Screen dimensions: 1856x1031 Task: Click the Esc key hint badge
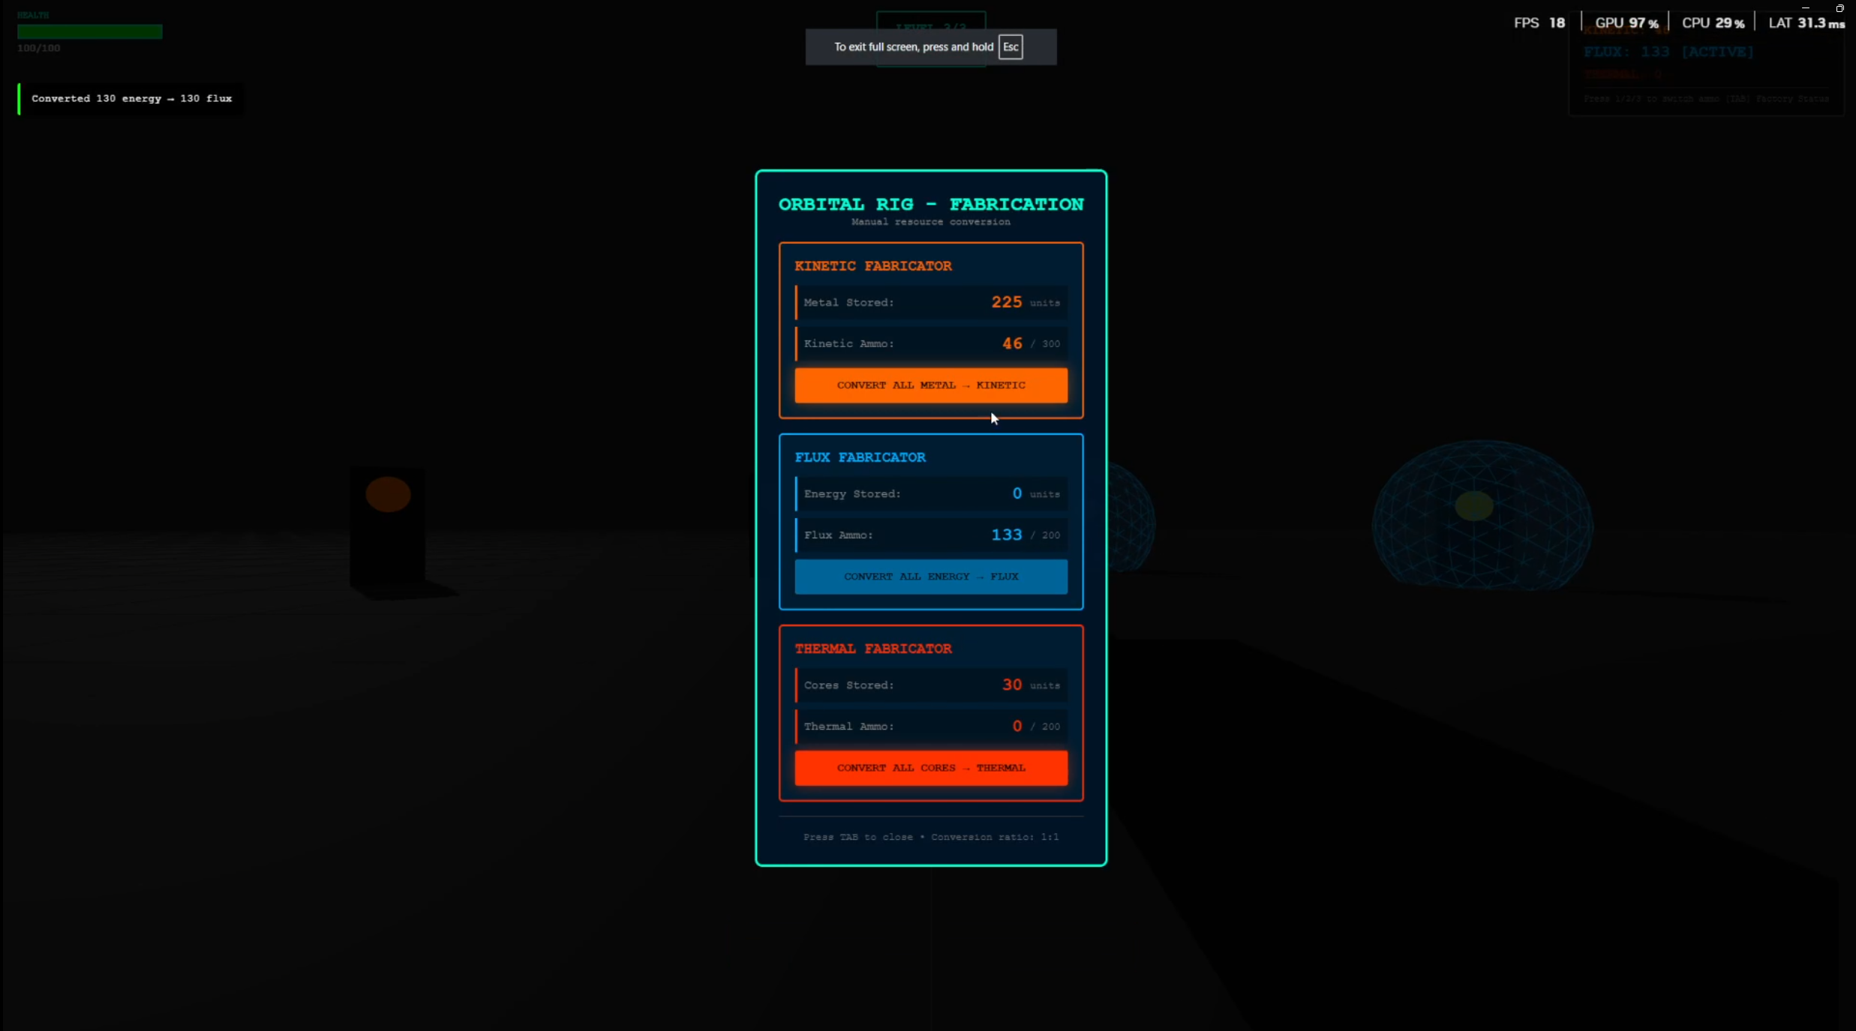point(1010,46)
